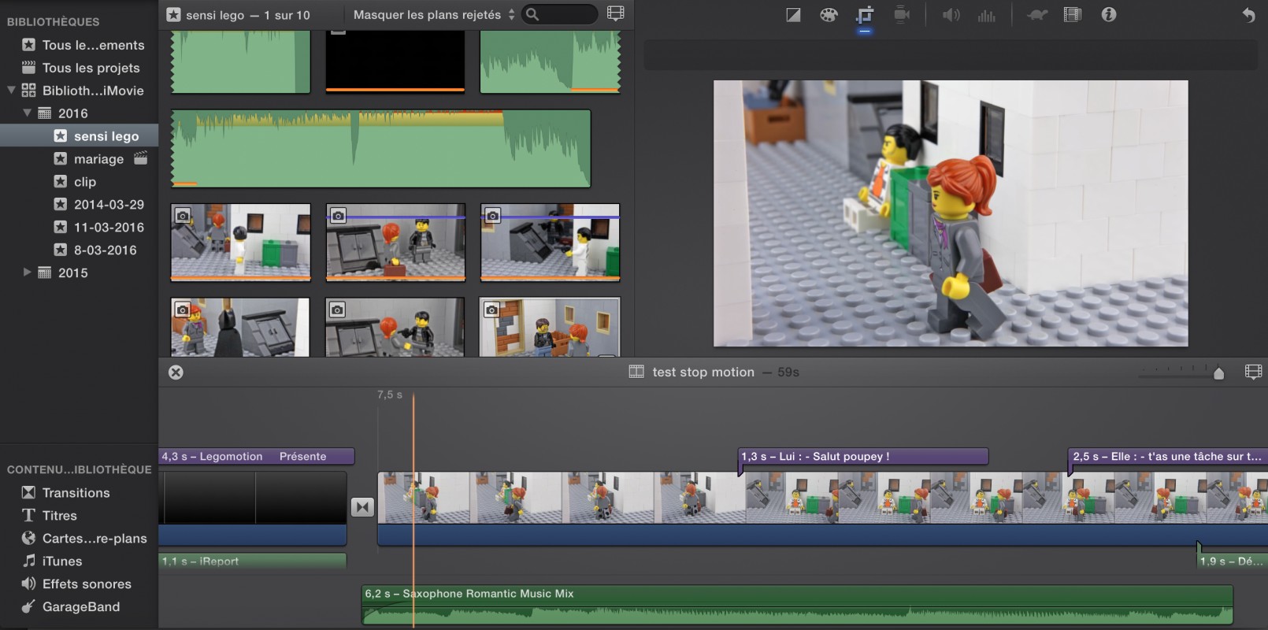Toggle the filmstrip appearance button in browser header
The height and width of the screenshot is (630, 1268).
point(616,13)
